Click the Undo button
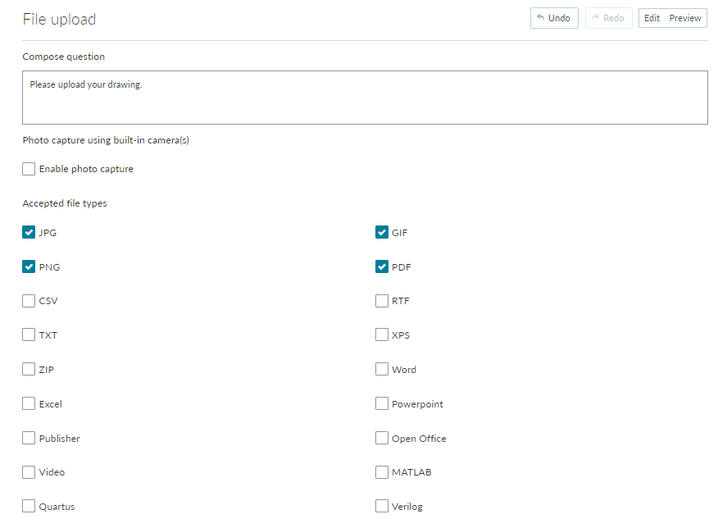This screenshot has height=528, width=718. point(554,18)
